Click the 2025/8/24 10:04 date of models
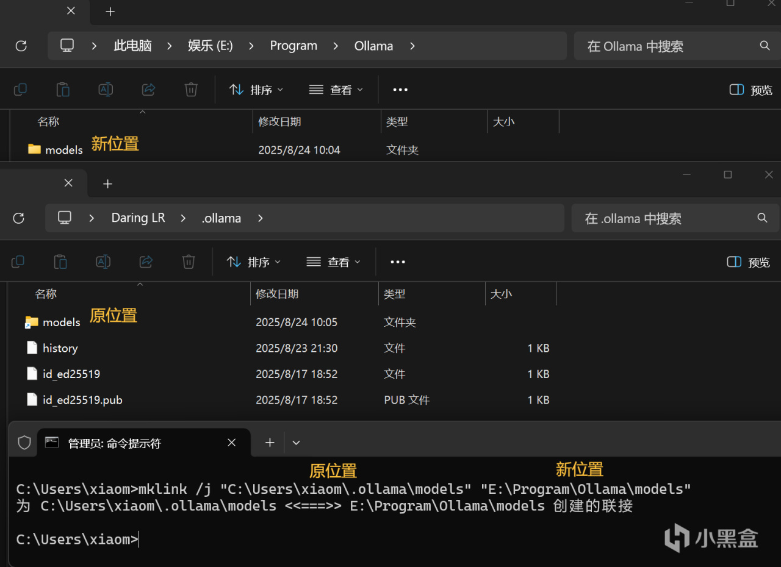The image size is (781, 567). pyautogui.click(x=299, y=149)
